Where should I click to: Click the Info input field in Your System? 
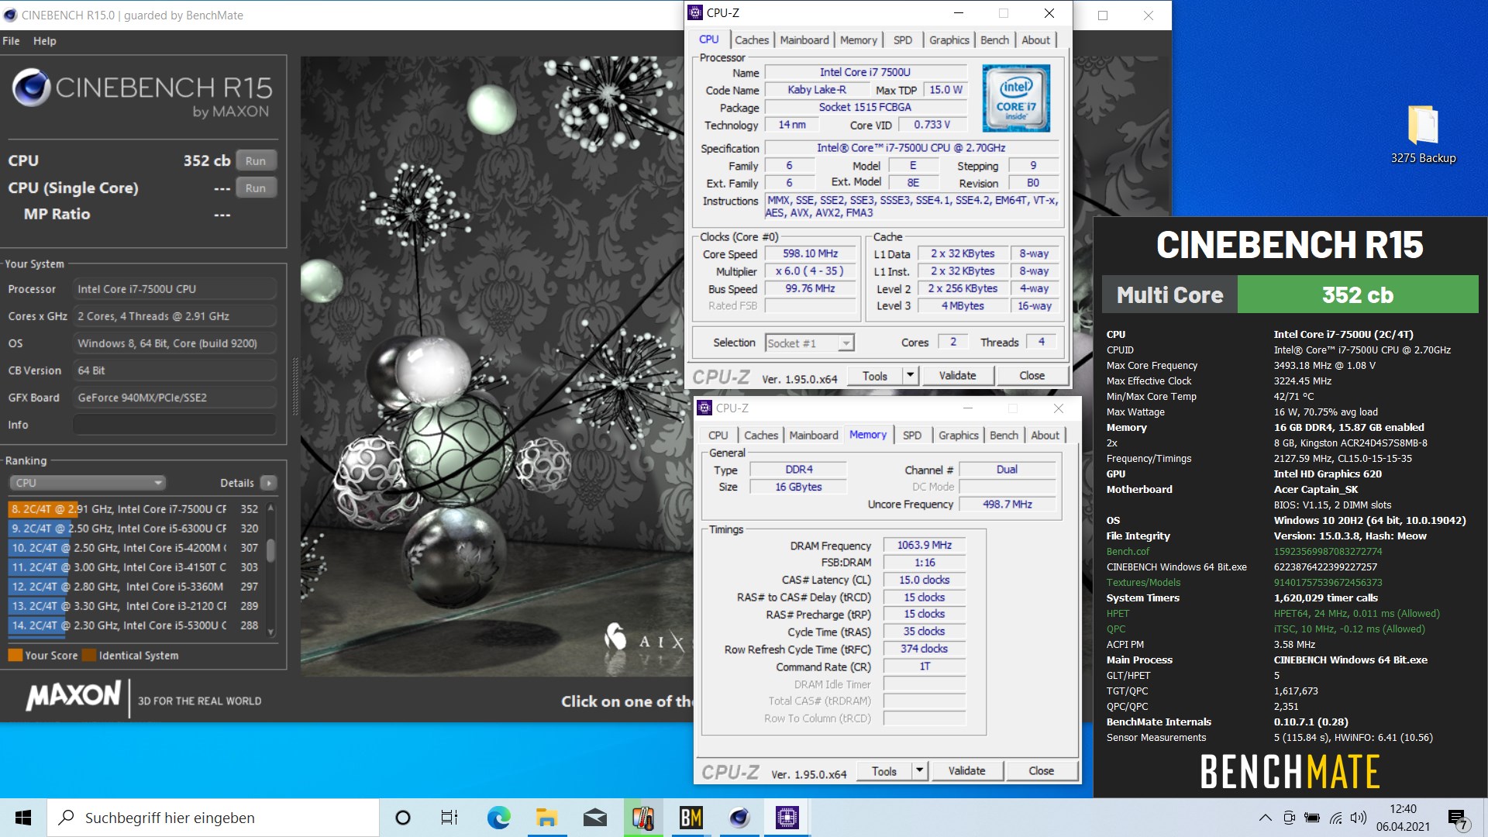pos(174,425)
